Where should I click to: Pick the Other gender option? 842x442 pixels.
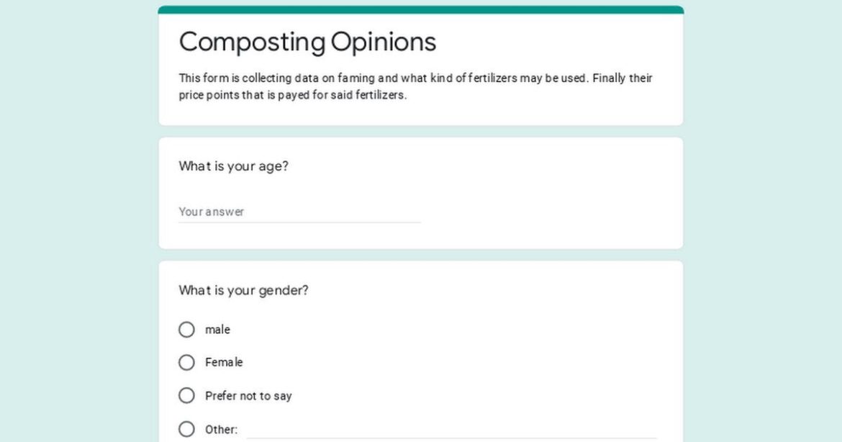186,429
